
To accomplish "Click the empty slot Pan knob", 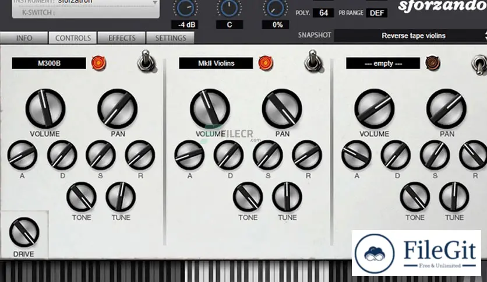I will pyautogui.click(x=446, y=108).
